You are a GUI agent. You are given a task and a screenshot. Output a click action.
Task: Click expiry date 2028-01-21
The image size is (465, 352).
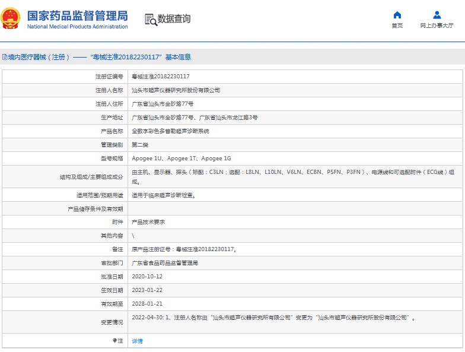[x=147, y=304]
